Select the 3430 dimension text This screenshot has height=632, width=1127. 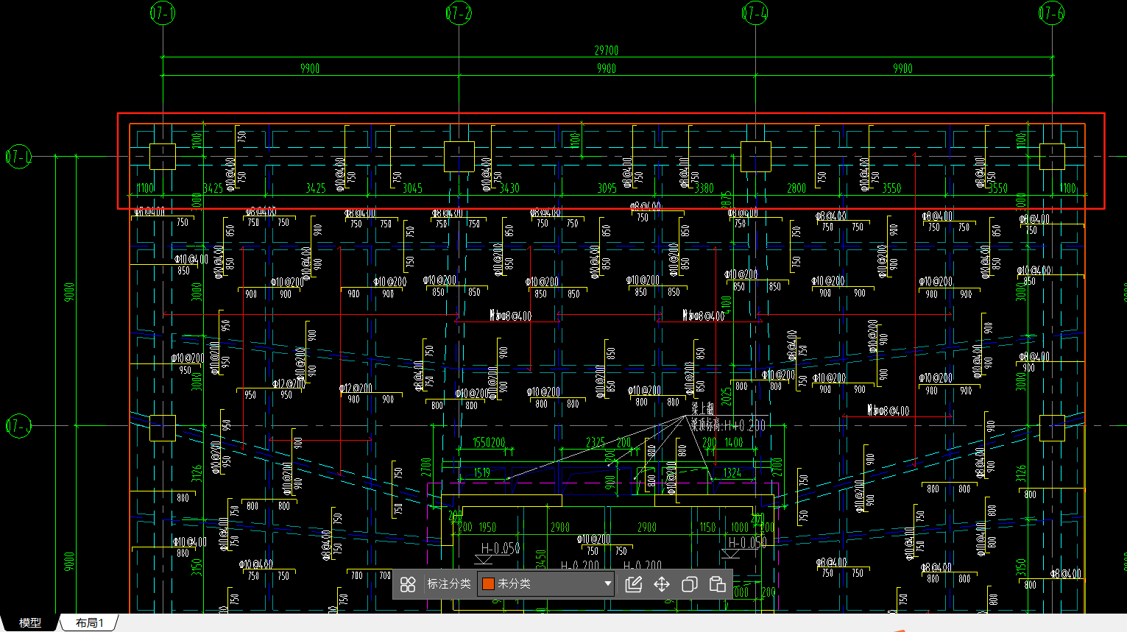[509, 188]
